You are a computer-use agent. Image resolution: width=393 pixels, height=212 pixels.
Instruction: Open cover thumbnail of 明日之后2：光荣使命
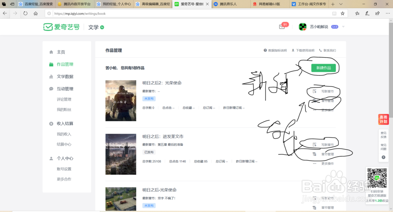point(121,101)
